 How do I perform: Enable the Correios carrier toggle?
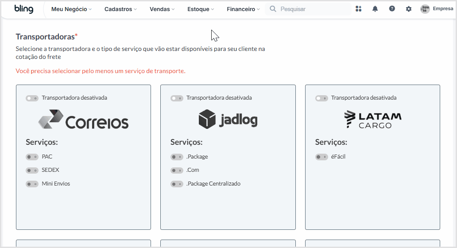[32, 98]
